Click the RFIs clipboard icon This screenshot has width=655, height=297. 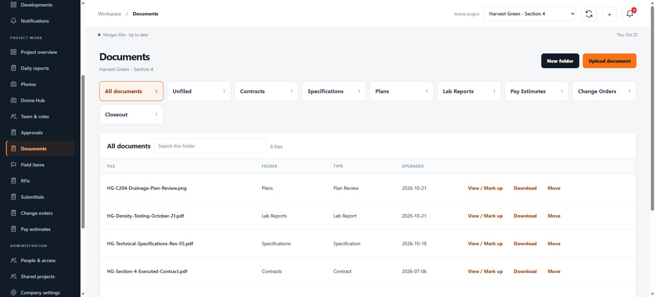click(x=13, y=181)
